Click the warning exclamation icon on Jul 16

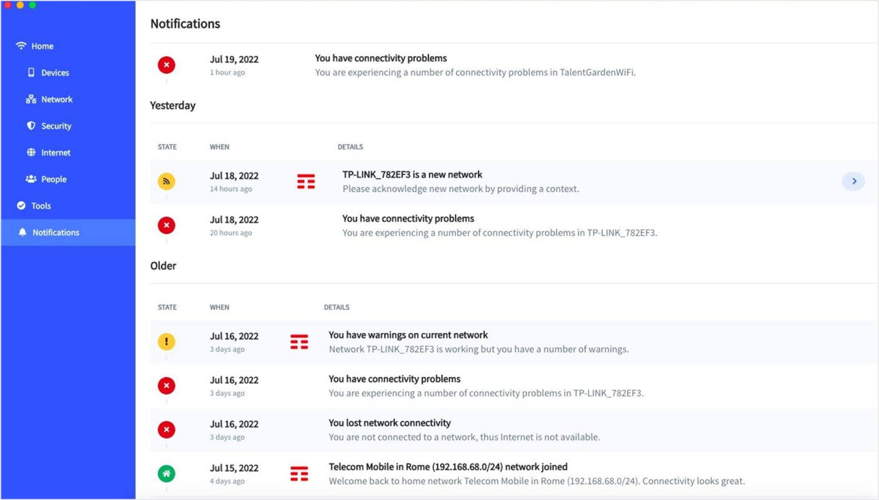[x=167, y=342]
